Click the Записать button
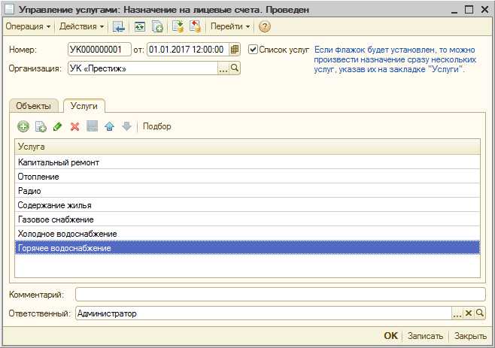Image resolution: width=495 pixels, height=348 pixels. coord(425,336)
